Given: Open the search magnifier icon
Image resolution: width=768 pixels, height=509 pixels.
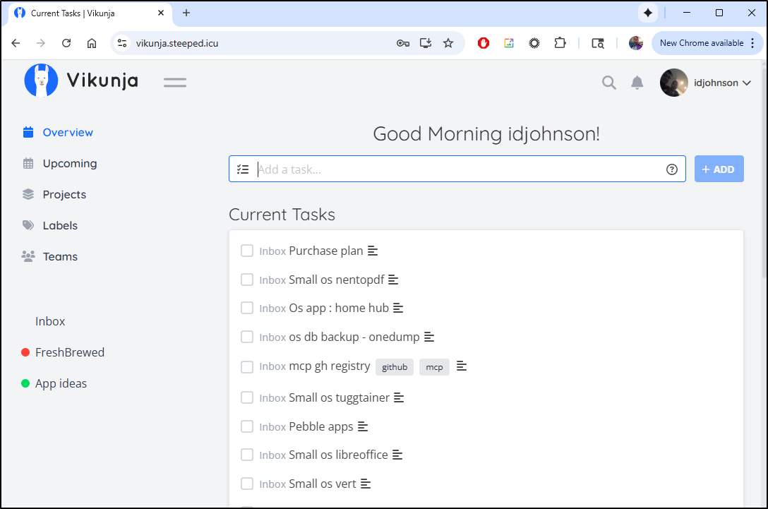Looking at the screenshot, I should [x=608, y=83].
